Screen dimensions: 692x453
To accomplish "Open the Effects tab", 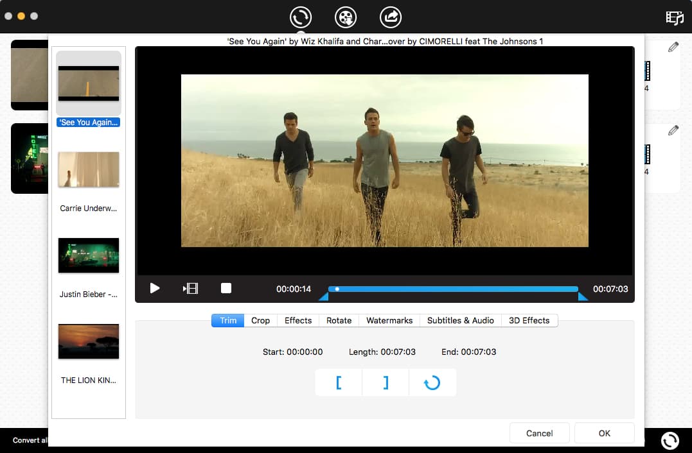I will 298,320.
